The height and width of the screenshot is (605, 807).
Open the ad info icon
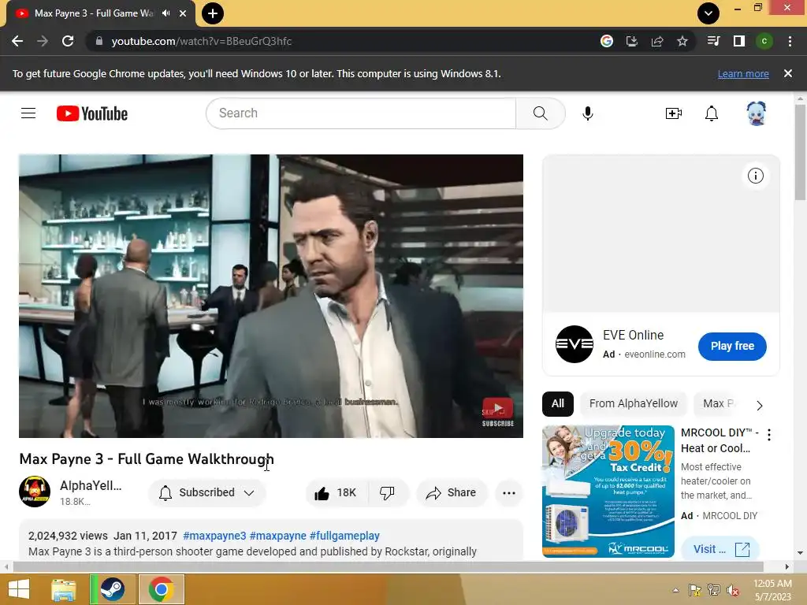click(756, 176)
